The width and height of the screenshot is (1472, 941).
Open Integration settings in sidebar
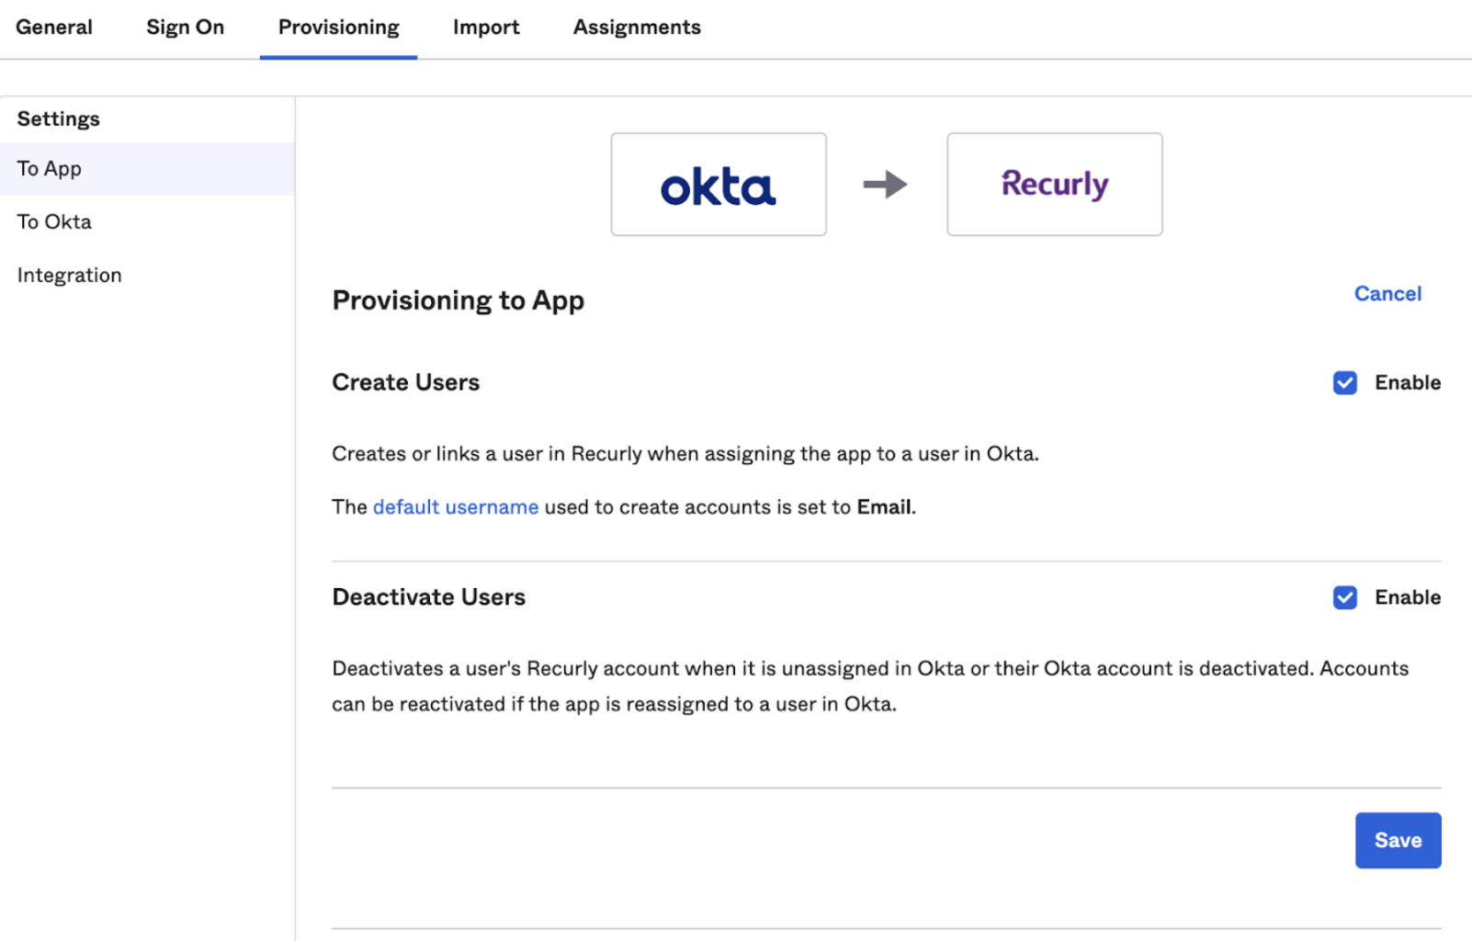point(147,276)
